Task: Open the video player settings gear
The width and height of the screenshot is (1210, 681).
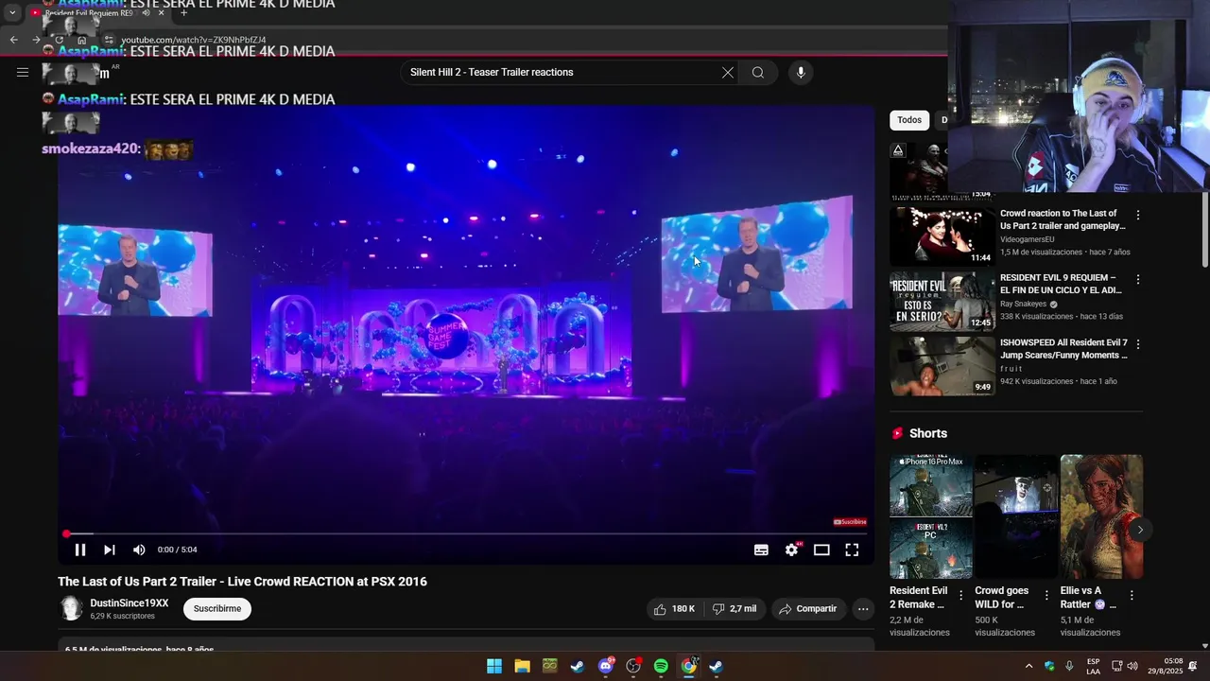Action: pos(792,550)
